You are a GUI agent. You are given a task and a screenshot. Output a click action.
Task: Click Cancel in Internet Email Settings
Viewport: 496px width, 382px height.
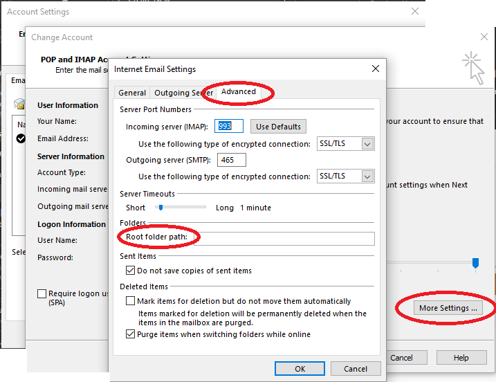pyautogui.click(x=356, y=369)
